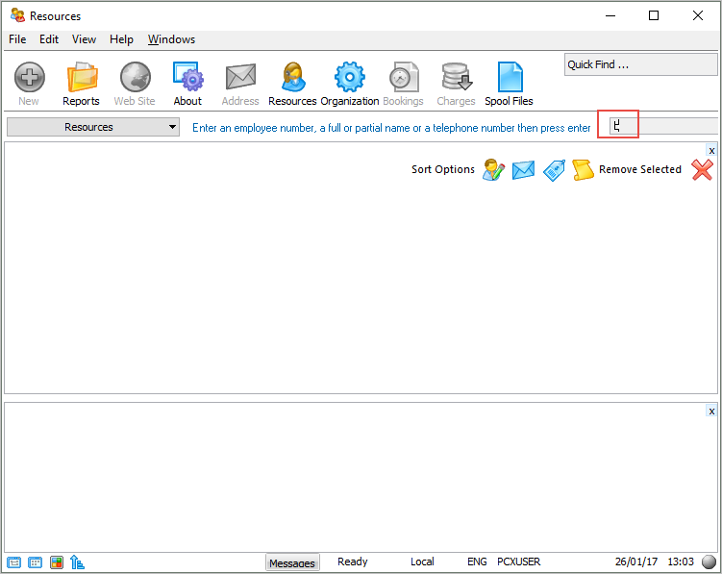Click the red X Remove Selected icon
The width and height of the screenshot is (722, 574).
tap(702, 169)
